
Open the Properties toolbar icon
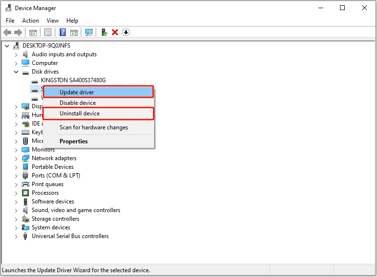tap(48, 33)
